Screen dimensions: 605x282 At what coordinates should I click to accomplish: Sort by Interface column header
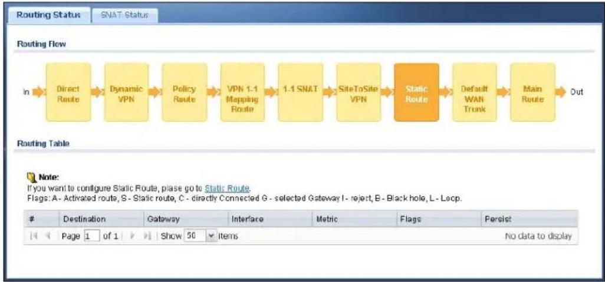click(x=269, y=219)
